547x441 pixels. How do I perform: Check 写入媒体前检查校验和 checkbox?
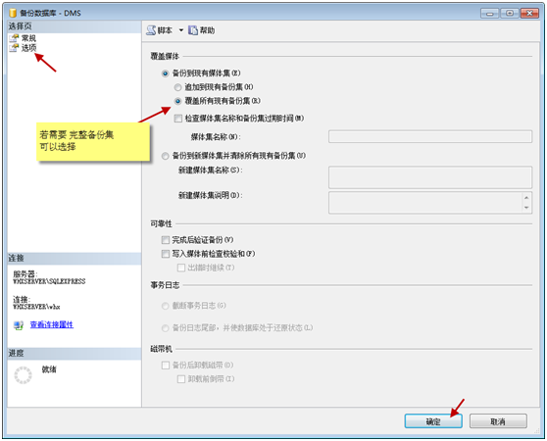[166, 254]
